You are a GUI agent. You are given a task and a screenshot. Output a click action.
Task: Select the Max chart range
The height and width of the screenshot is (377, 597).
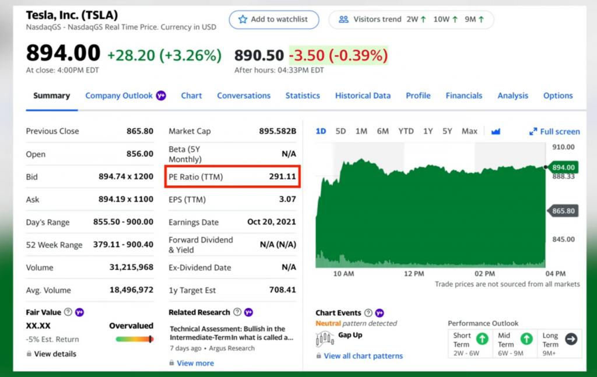pyautogui.click(x=469, y=131)
